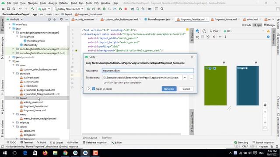Toggle the view options eye icon
The width and height of the screenshot is (280, 157).
click(x=197, y=37)
